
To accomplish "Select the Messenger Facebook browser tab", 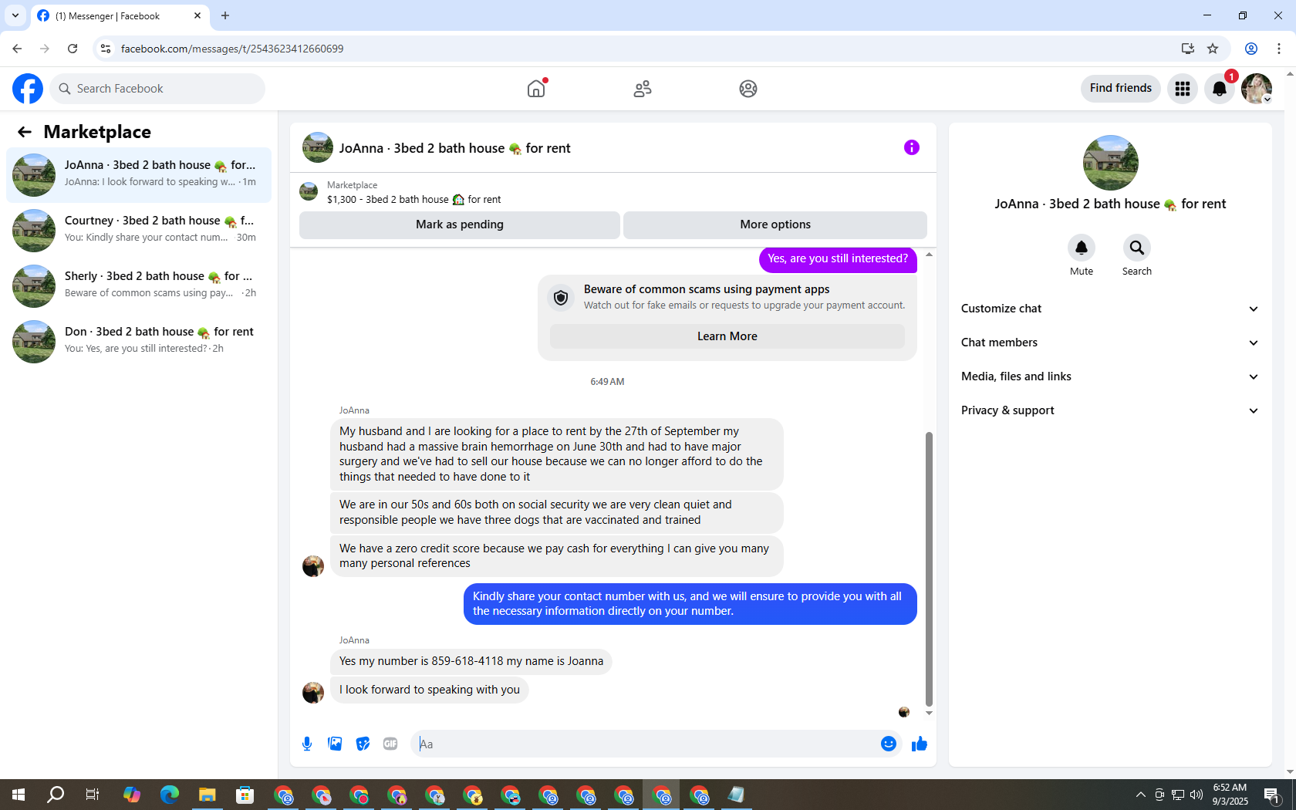I will coord(120,16).
